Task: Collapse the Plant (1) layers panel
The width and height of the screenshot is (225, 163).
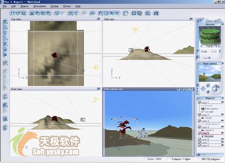Action: tap(222, 98)
